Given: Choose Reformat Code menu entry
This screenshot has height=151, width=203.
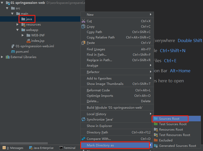Looking at the screenshot, I should click(98, 90).
